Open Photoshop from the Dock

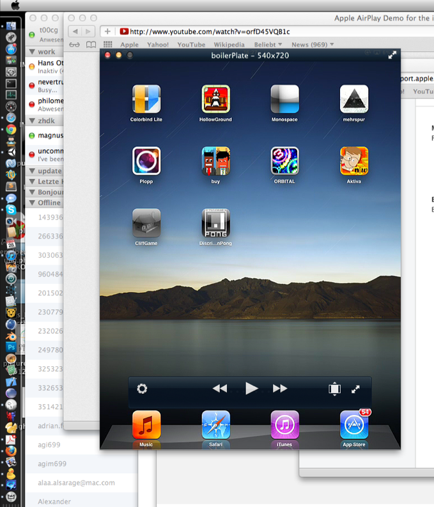pyautogui.click(x=11, y=347)
